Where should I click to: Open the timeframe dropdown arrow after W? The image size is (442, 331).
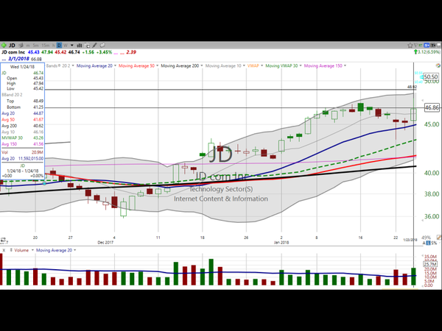point(72,46)
